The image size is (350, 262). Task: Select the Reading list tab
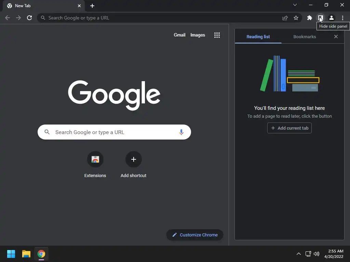click(x=258, y=37)
